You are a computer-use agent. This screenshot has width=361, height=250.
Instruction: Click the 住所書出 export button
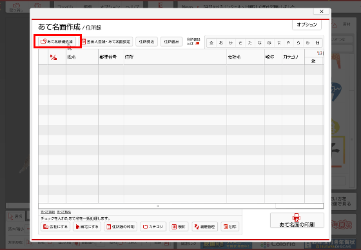pos(171,42)
